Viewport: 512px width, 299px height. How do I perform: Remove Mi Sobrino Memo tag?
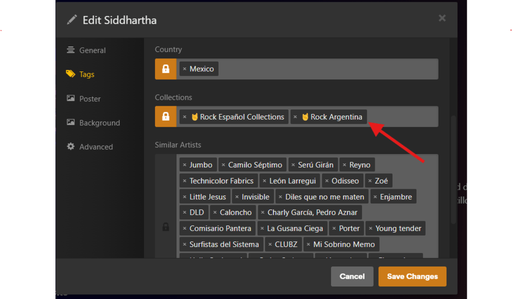(x=308, y=244)
